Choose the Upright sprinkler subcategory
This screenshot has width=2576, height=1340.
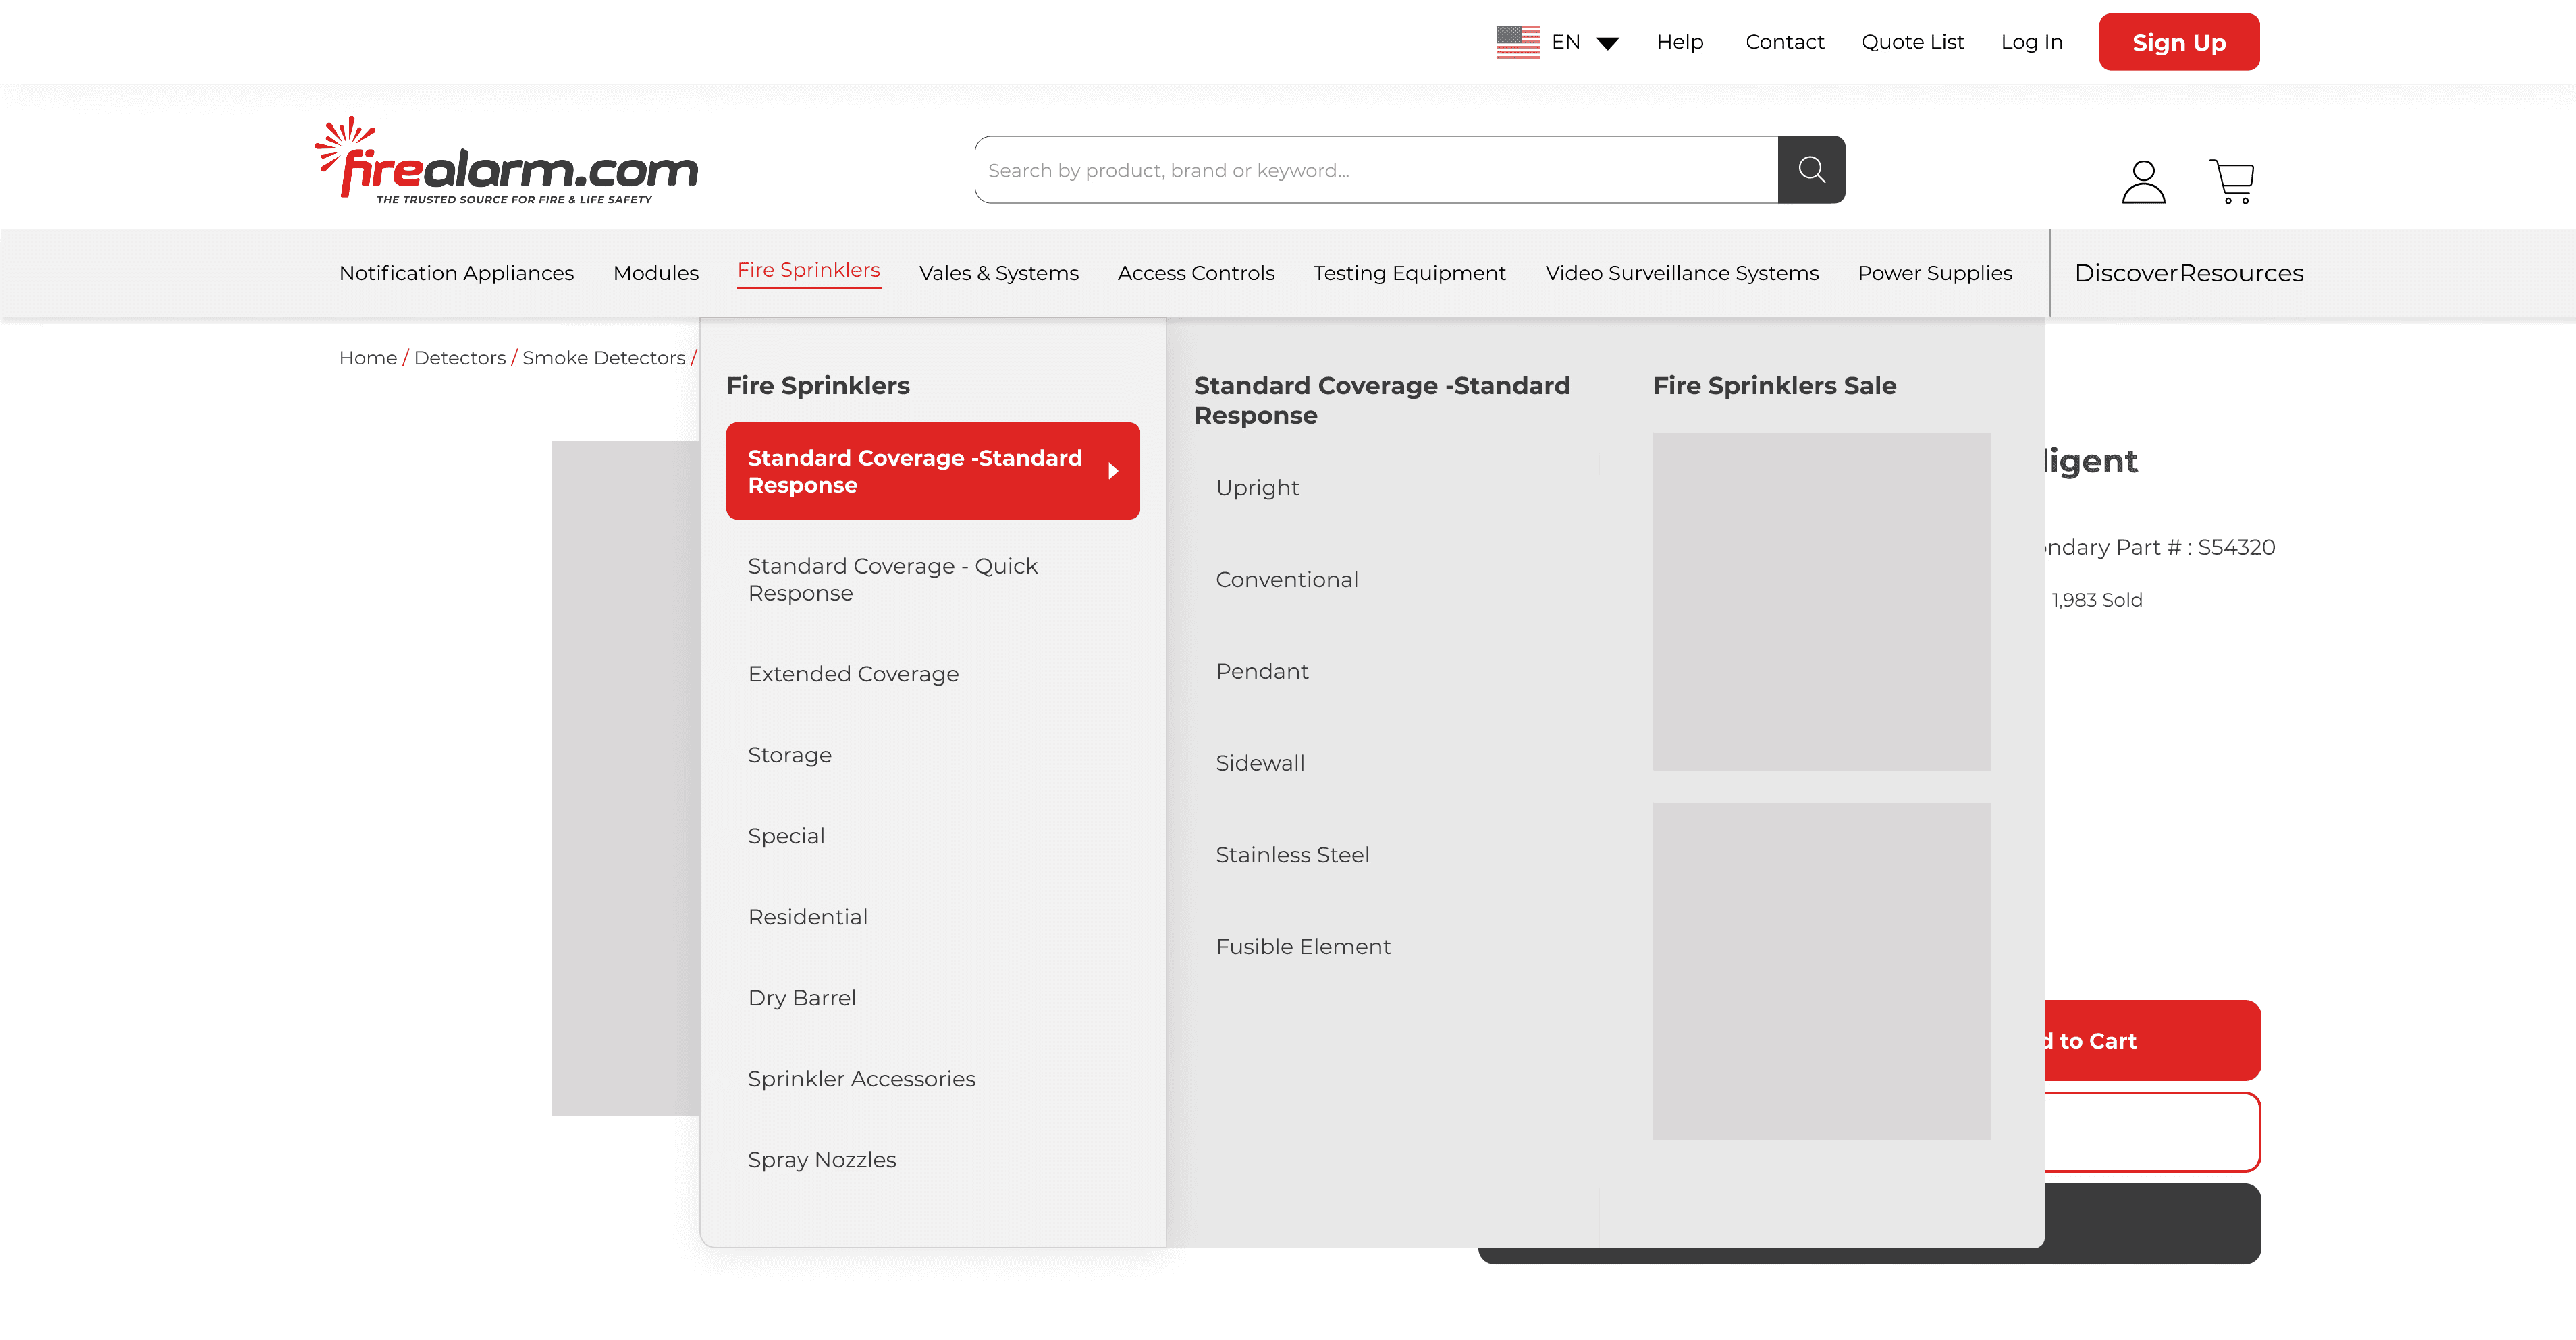coord(1257,488)
